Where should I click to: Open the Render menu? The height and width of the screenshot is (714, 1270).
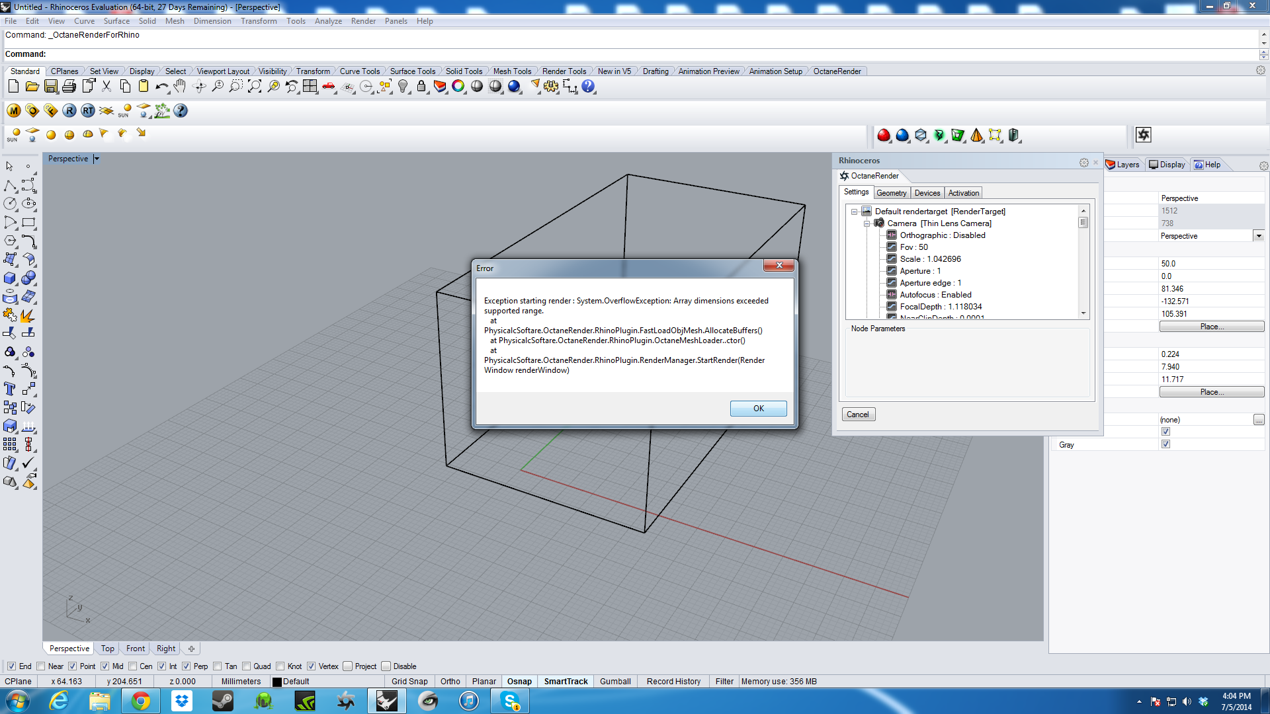click(x=363, y=21)
